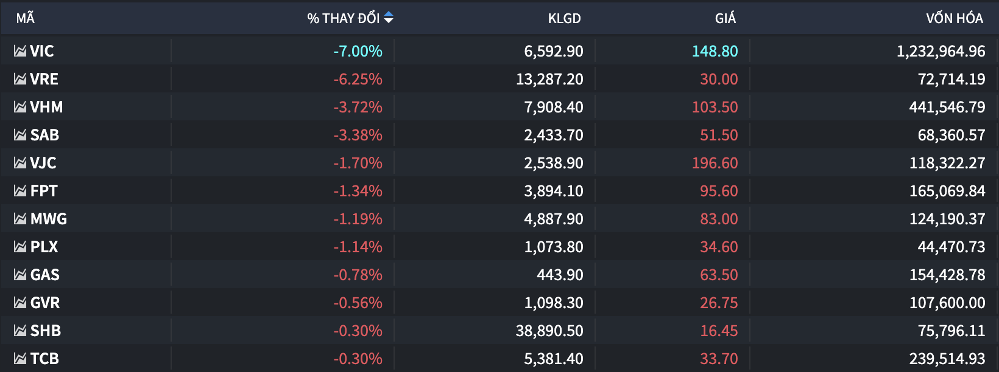Open the chart icon beside FPT
This screenshot has height=372, width=999.
click(x=20, y=191)
